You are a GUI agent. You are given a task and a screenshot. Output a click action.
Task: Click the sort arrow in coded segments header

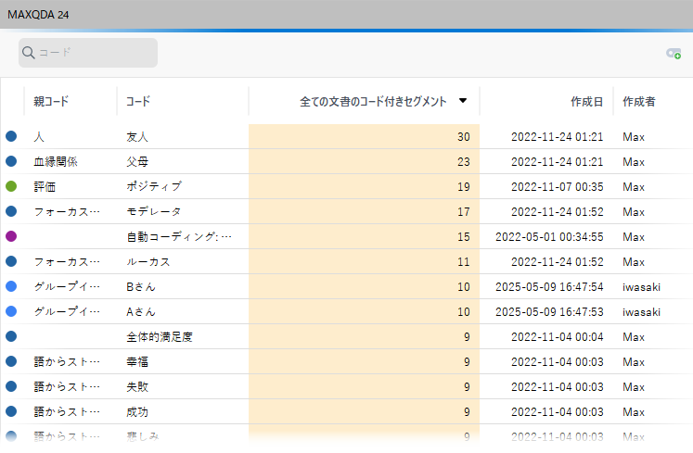pos(463,101)
